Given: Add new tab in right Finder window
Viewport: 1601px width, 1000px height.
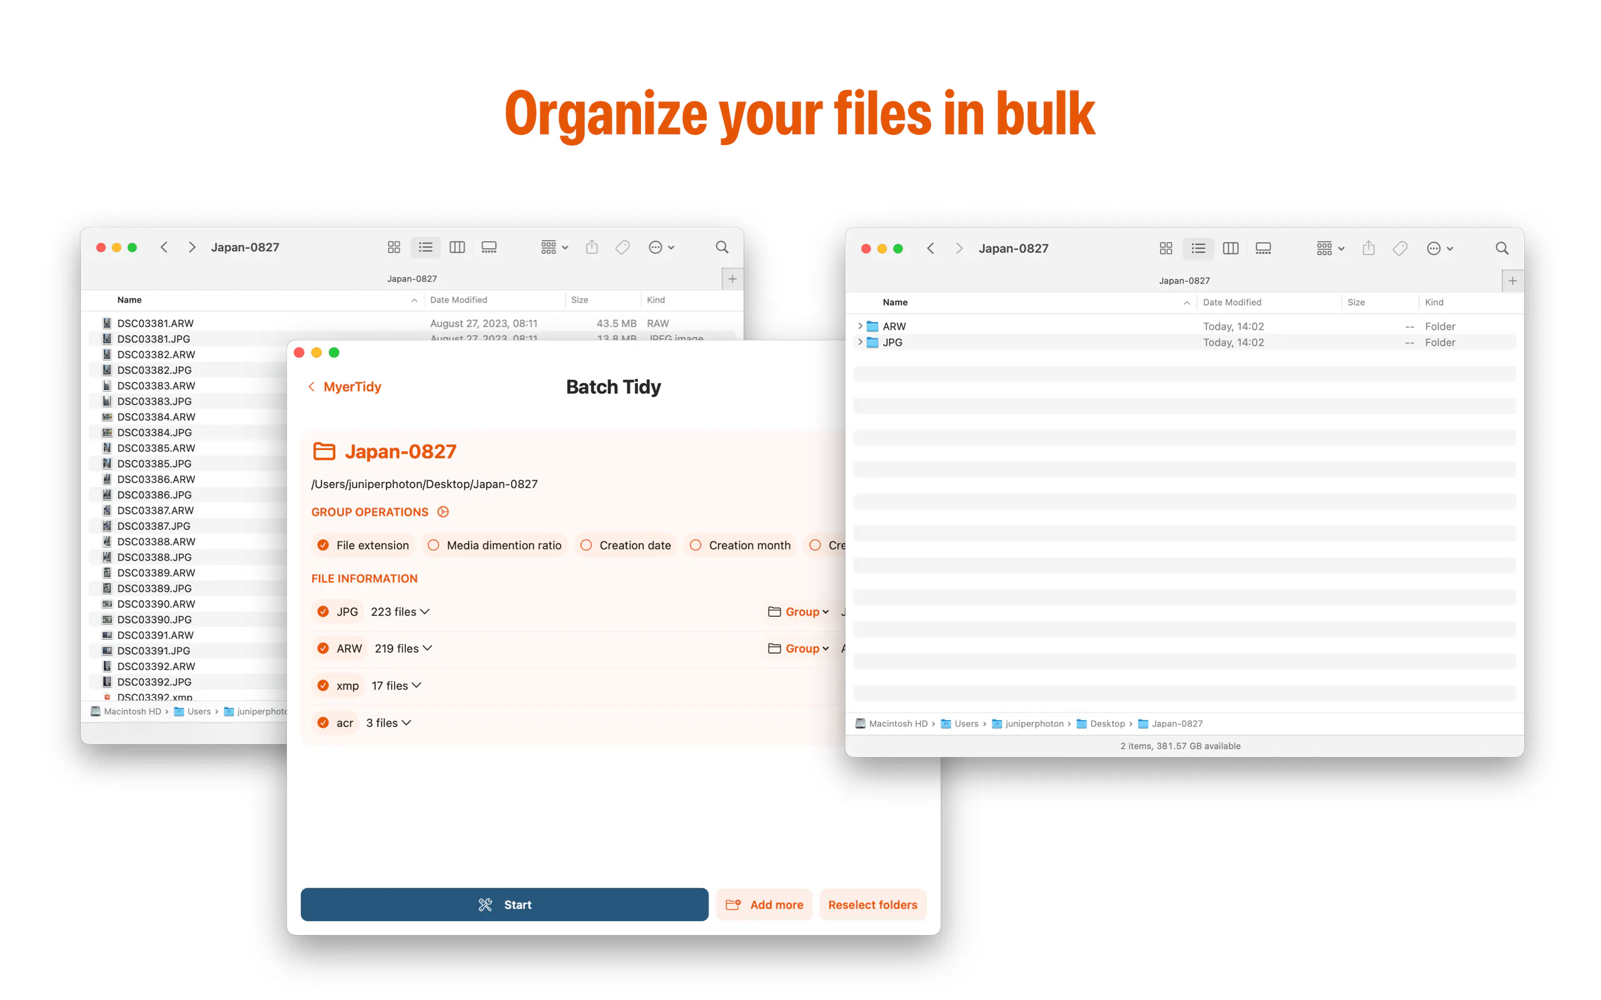Looking at the screenshot, I should (1512, 281).
